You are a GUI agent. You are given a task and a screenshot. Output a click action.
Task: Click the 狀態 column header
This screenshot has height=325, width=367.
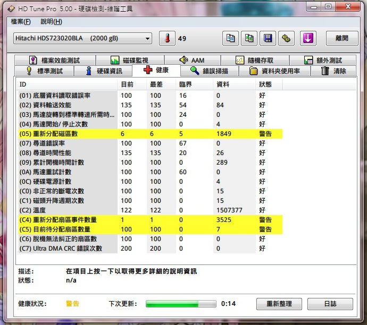(x=269, y=84)
